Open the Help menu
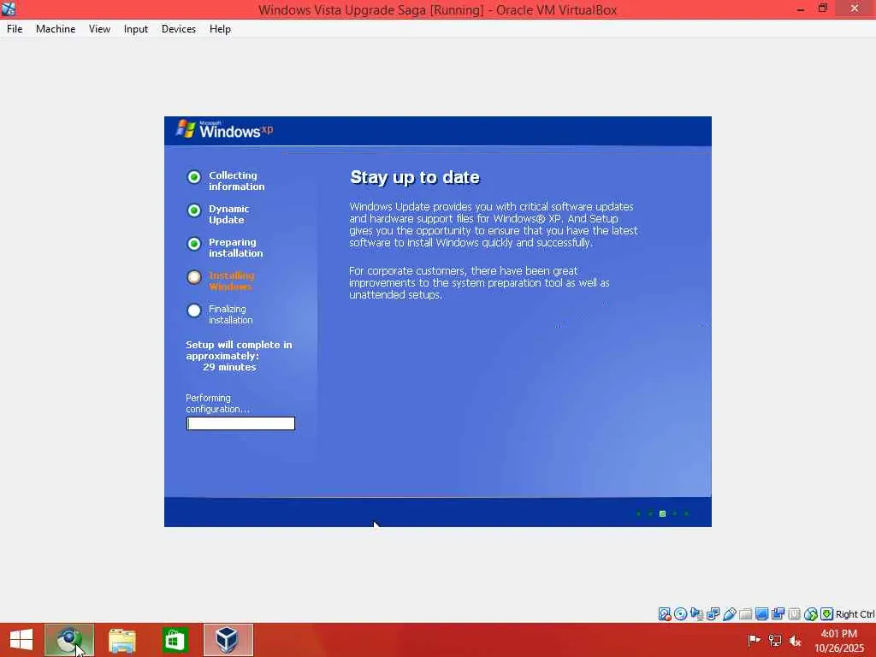 coord(220,29)
